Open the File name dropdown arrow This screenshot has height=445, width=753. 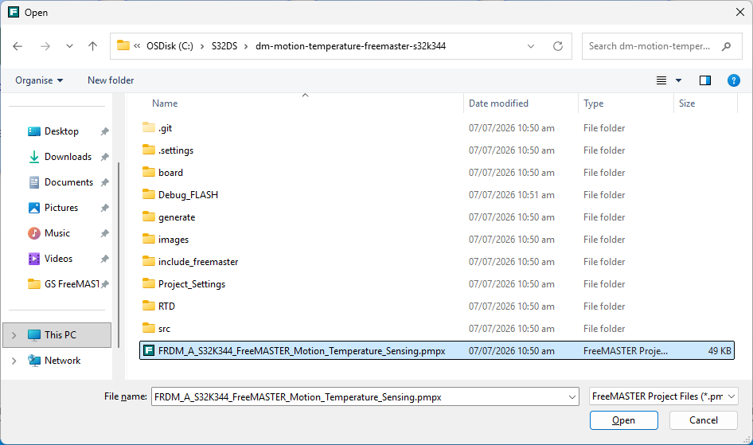coord(572,397)
